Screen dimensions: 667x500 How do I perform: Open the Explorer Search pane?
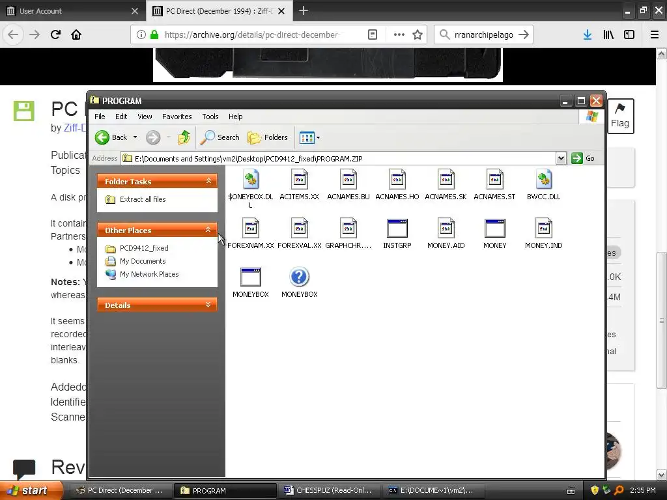[220, 137]
